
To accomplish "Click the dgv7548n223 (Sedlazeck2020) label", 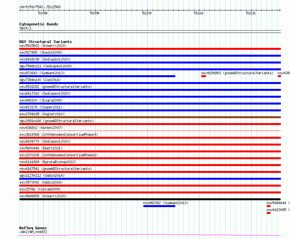I will coord(46,66).
